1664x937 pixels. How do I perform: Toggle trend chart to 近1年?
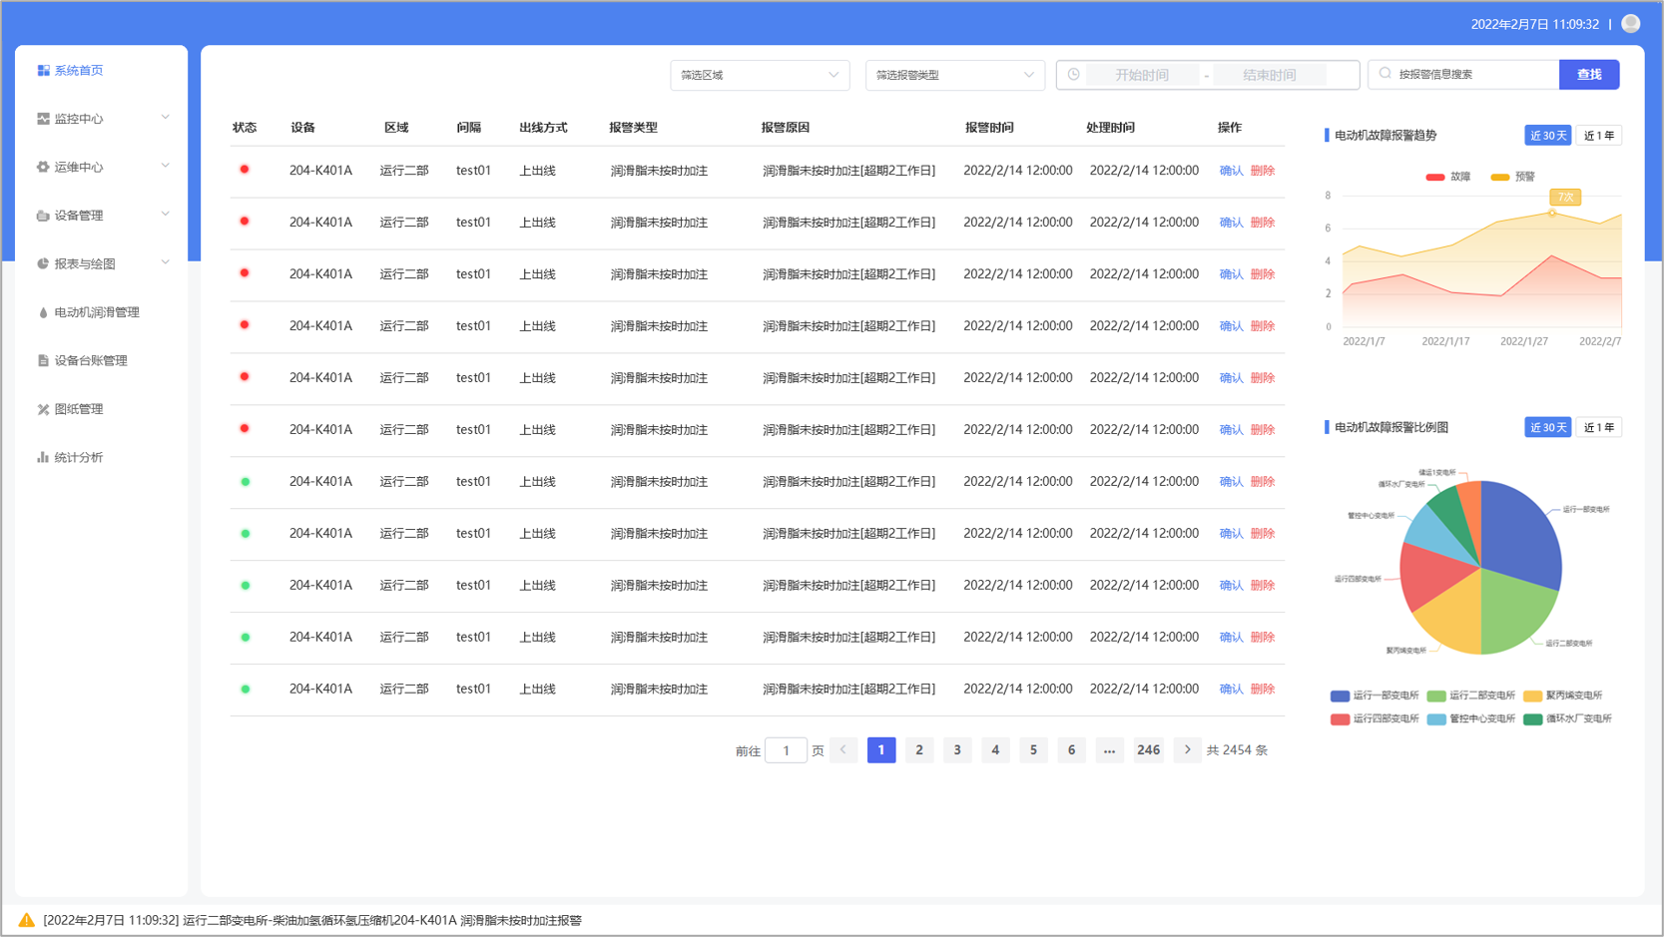1599,136
